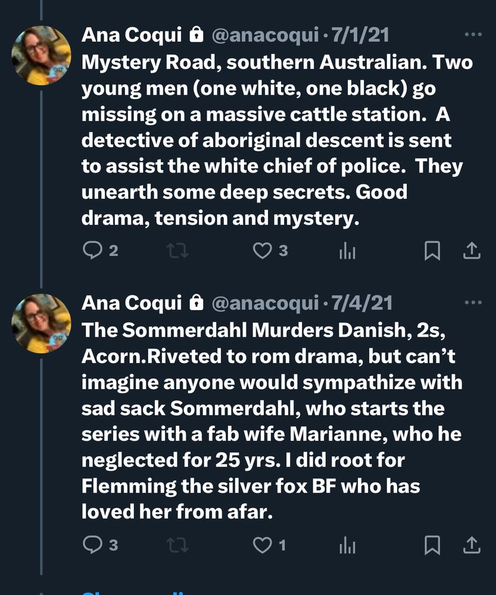The width and height of the screenshot is (496, 595).
Task: Reply to the Mystery Road tweet
Action: [92, 251]
